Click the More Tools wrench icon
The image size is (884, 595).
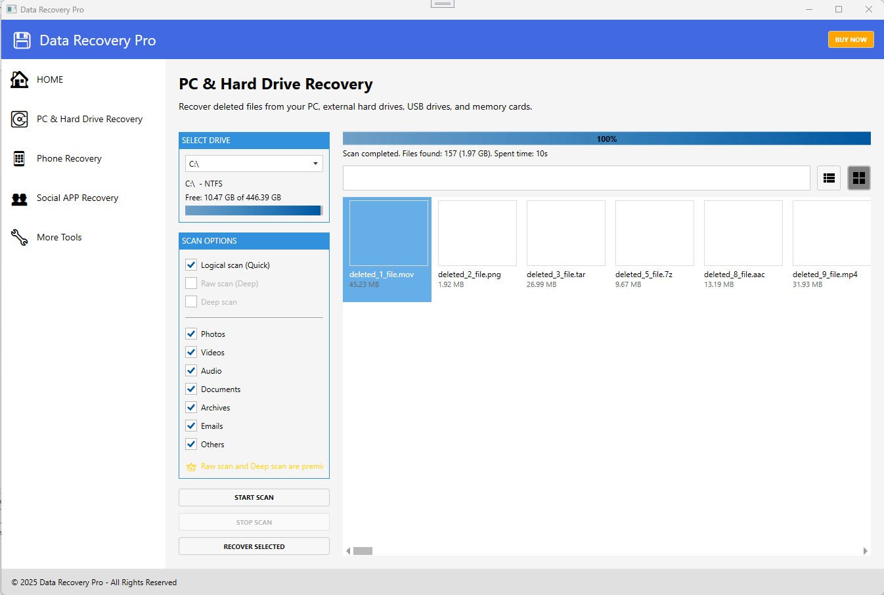(x=20, y=237)
